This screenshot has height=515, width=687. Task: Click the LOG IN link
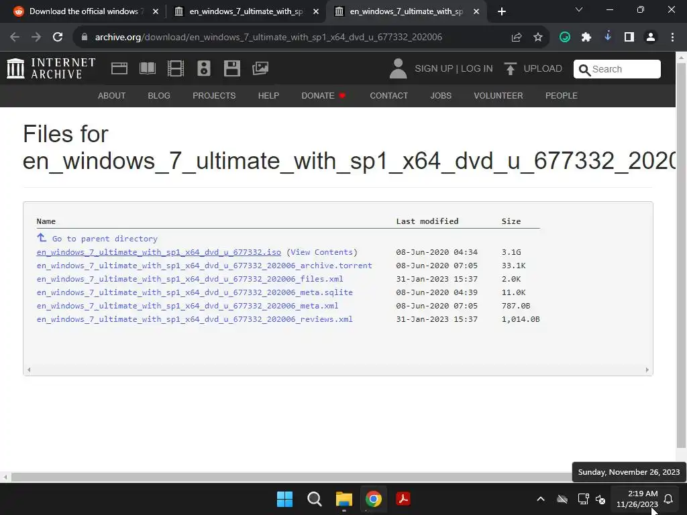point(477,69)
